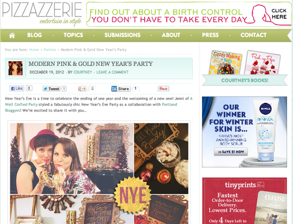Viewport: 293px width, 224px height.
Task: Click the Leave a Comment link
Action: coord(113,72)
